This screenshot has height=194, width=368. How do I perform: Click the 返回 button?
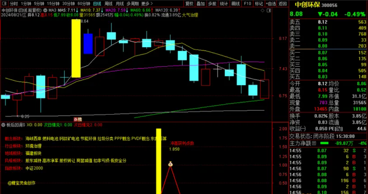coord(283,4)
